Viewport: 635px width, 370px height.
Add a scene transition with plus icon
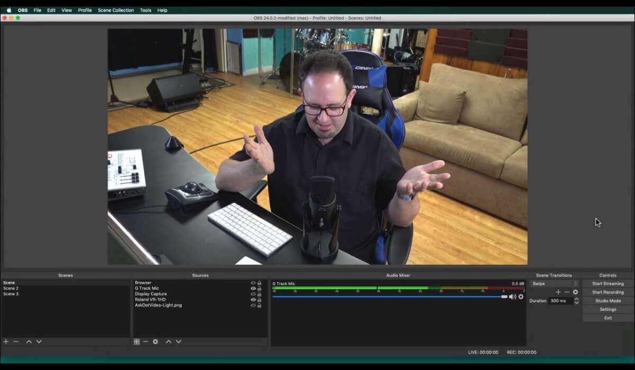coord(558,292)
